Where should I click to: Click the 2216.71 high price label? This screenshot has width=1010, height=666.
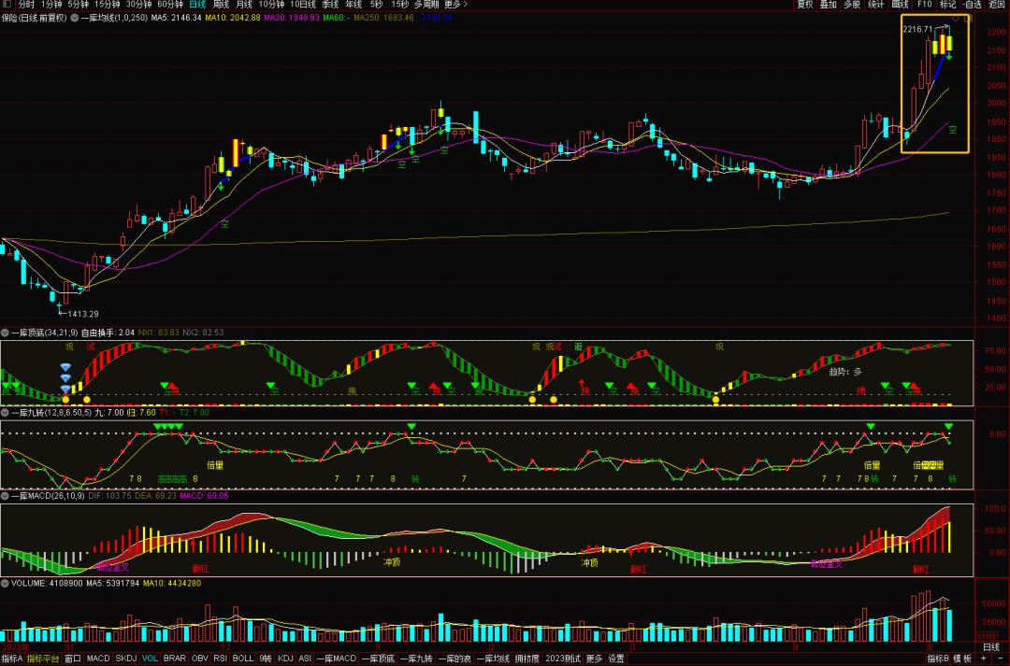(x=916, y=30)
